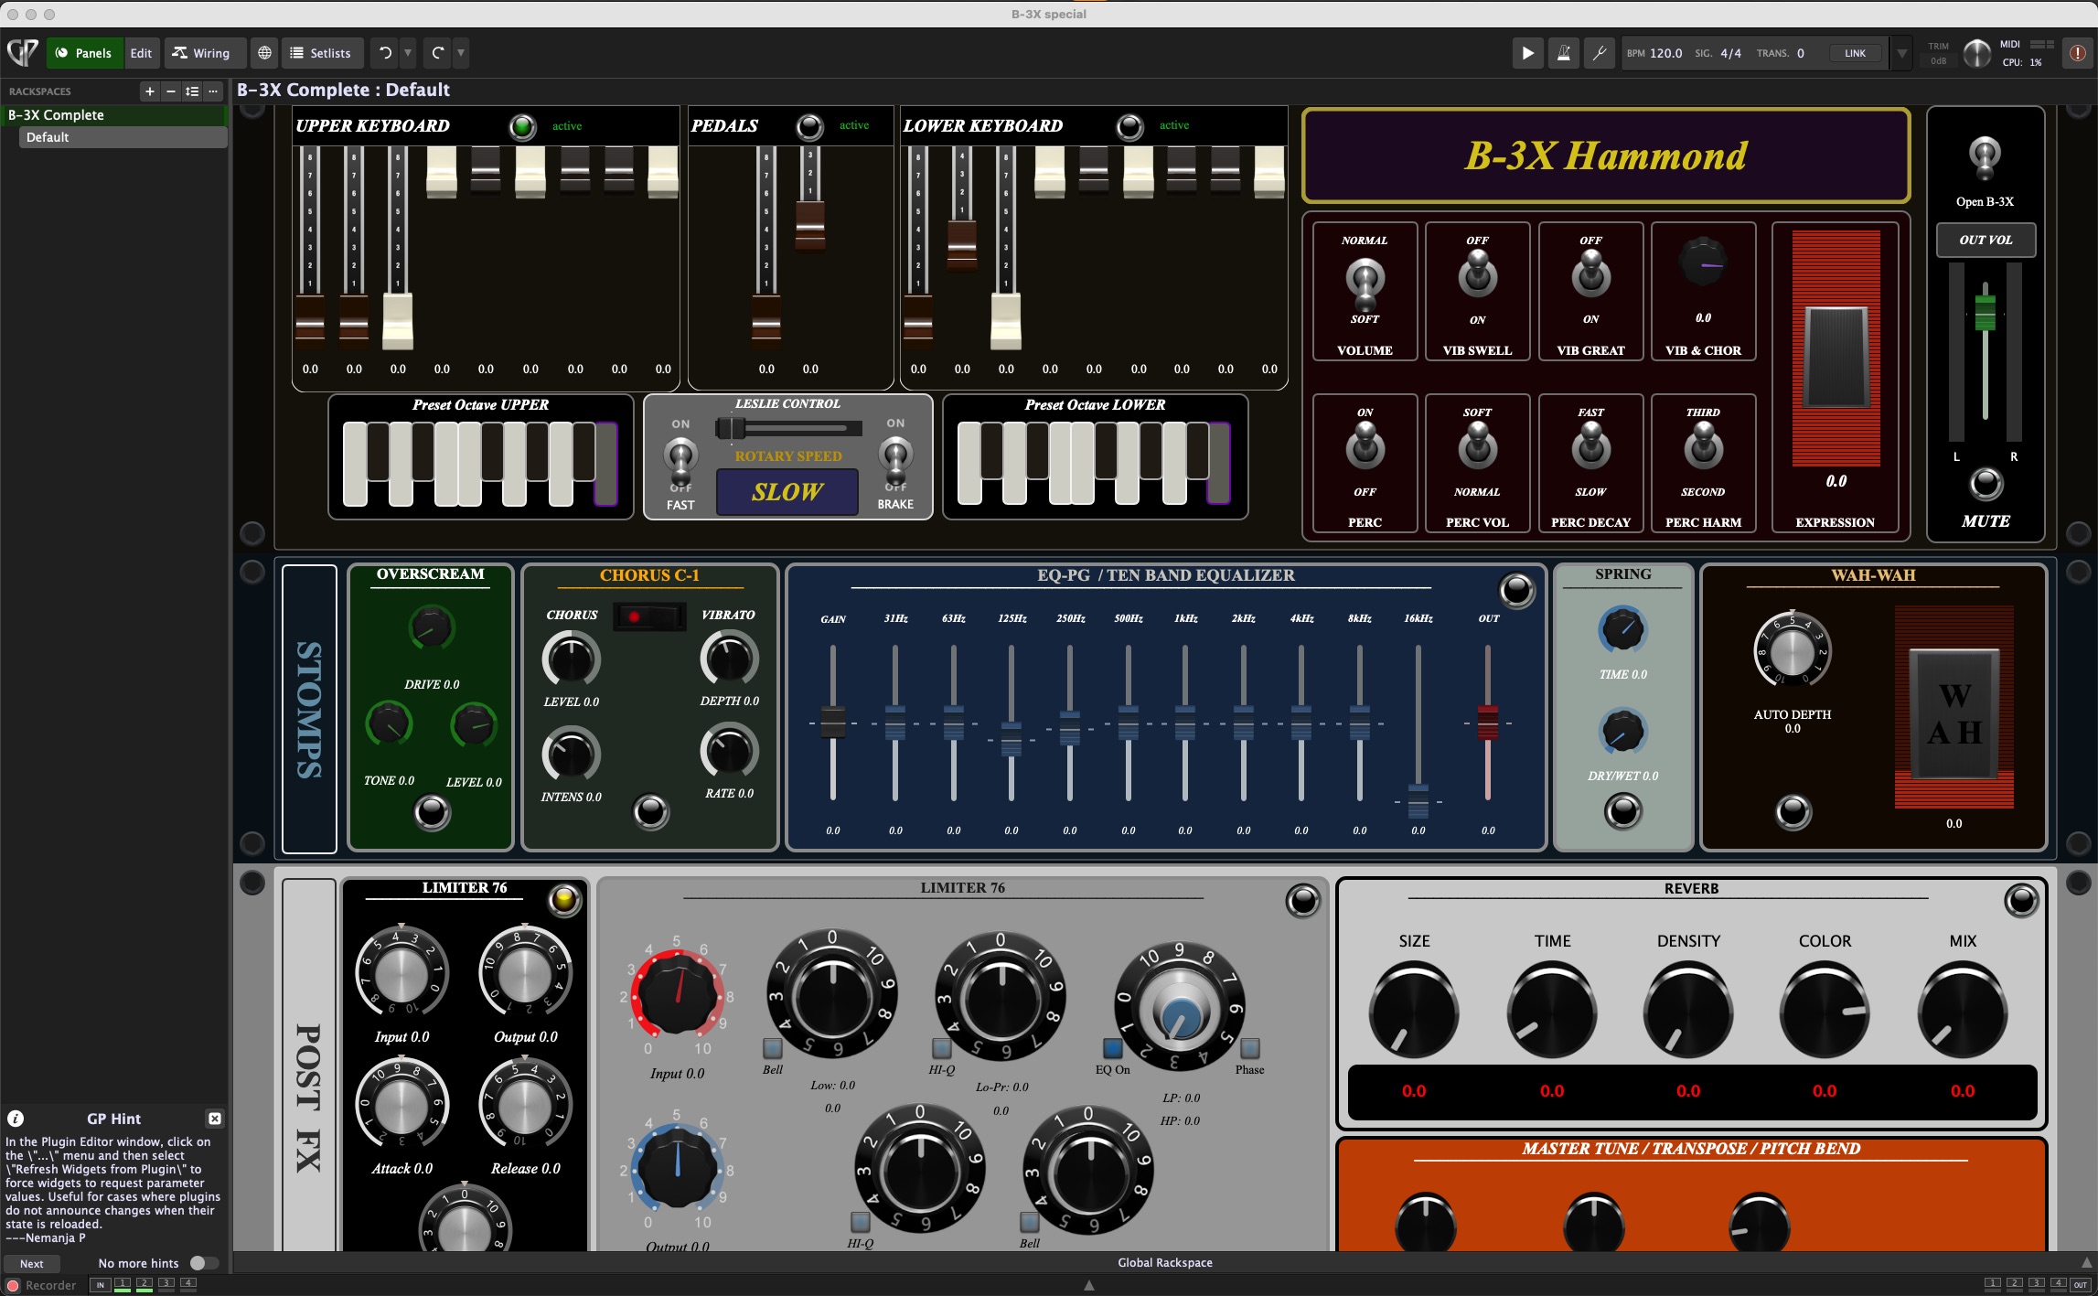Add a new rackspace with plus icon

pos(149,91)
